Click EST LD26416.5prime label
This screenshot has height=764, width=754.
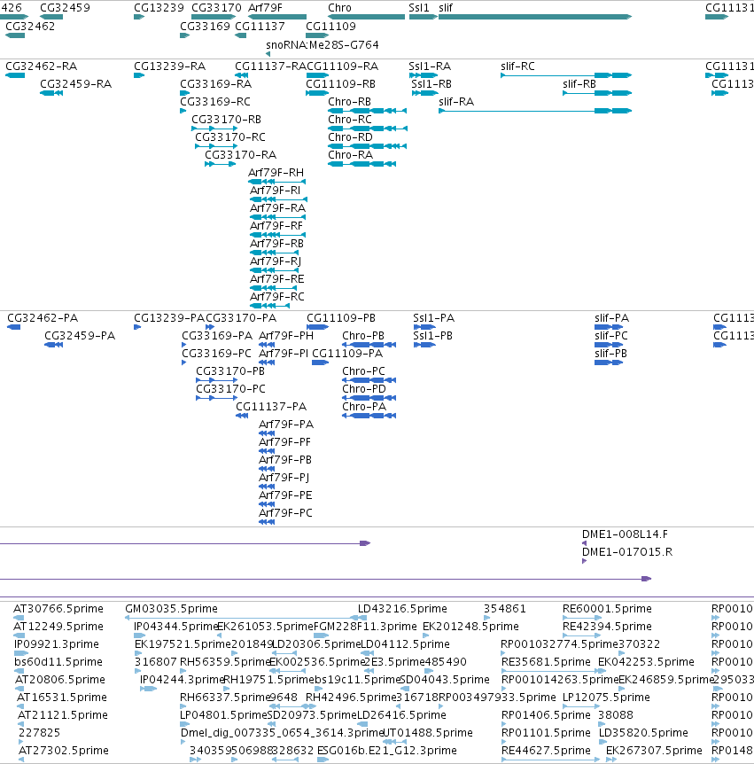coord(402,715)
